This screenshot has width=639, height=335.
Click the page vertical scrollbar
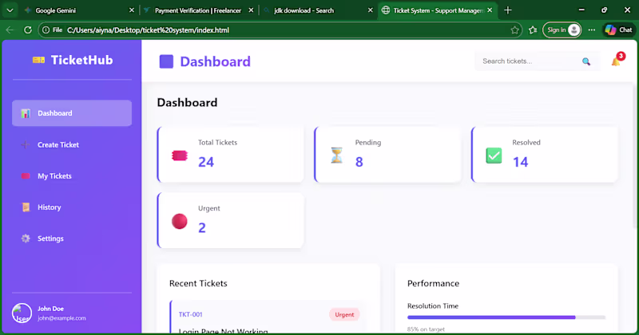(x=634, y=155)
